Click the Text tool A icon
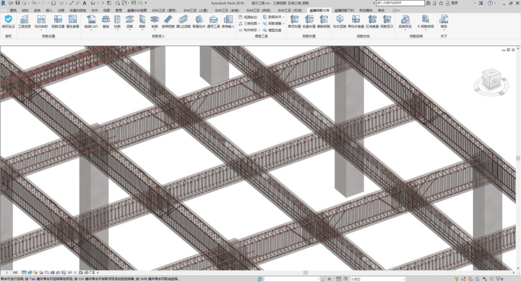521x282 pixels. 85,3
